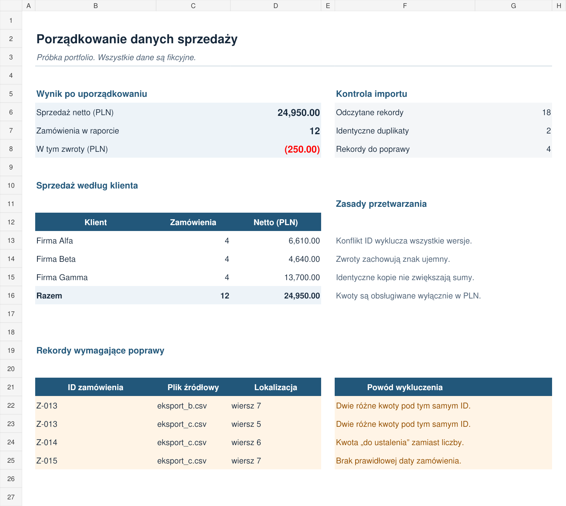Click the subtitle 'Próbka portfolio. Wszystkie dane są fikcyjne.'
Screen dimensions: 566x506
click(x=116, y=57)
